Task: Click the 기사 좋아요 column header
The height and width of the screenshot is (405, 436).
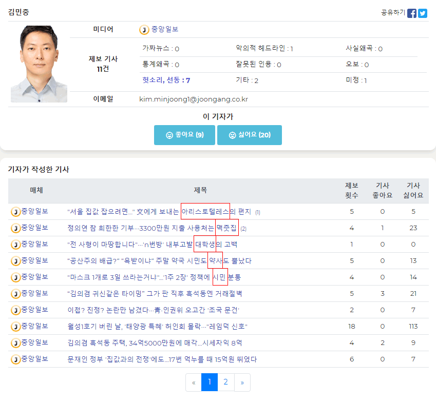Action: tap(383, 190)
